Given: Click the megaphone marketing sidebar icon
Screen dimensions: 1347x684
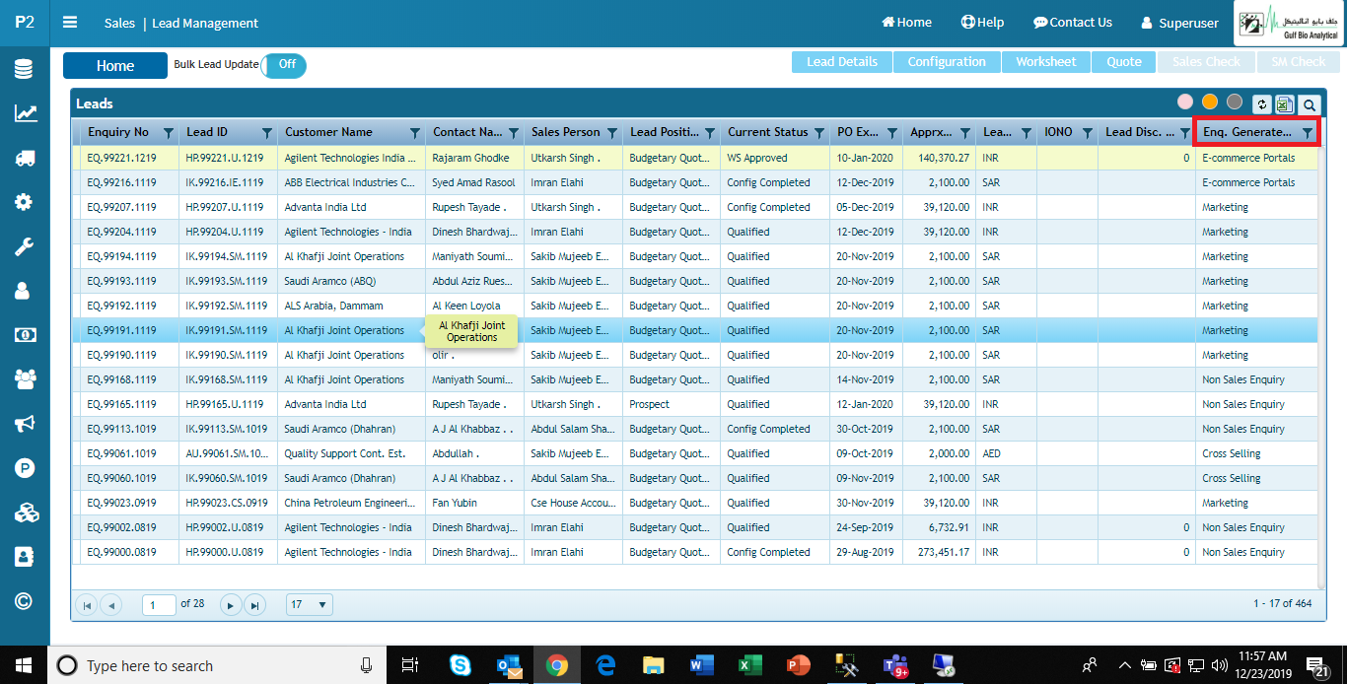Looking at the screenshot, I should point(25,424).
